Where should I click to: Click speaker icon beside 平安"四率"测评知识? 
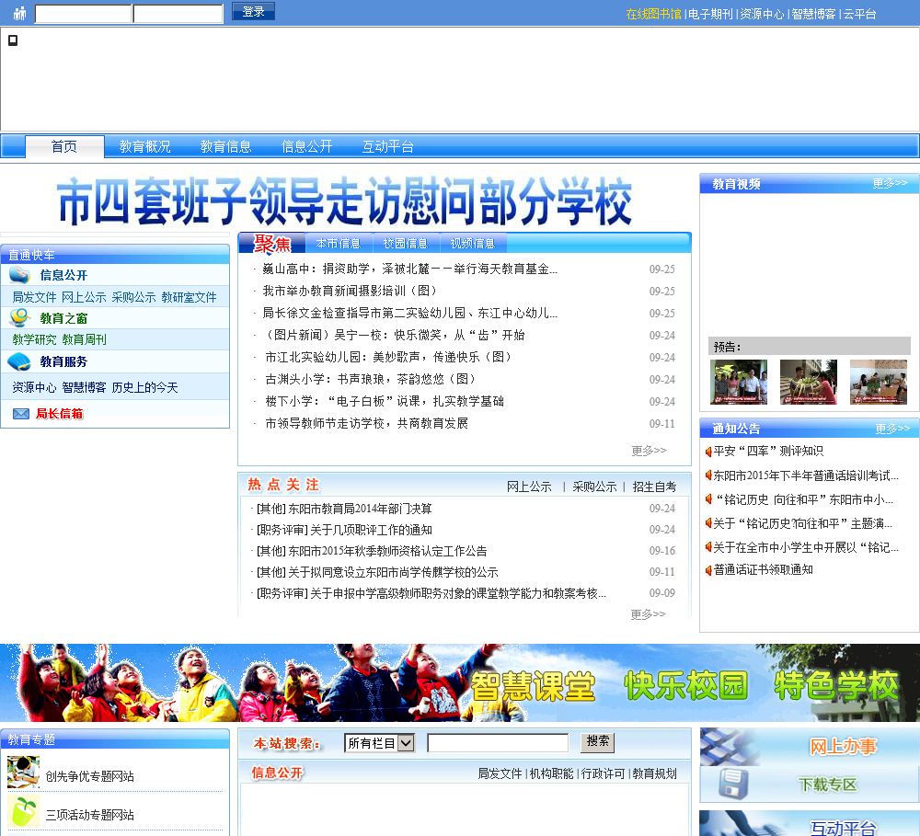click(708, 452)
